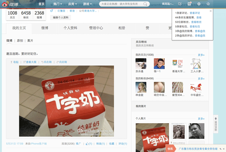Click 更多 next to 个人图片
Viewport: 226px width, 152px height.
click(x=201, y=119)
